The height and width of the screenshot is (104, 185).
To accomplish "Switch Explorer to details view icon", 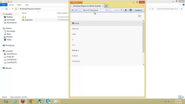I will 180,97.
